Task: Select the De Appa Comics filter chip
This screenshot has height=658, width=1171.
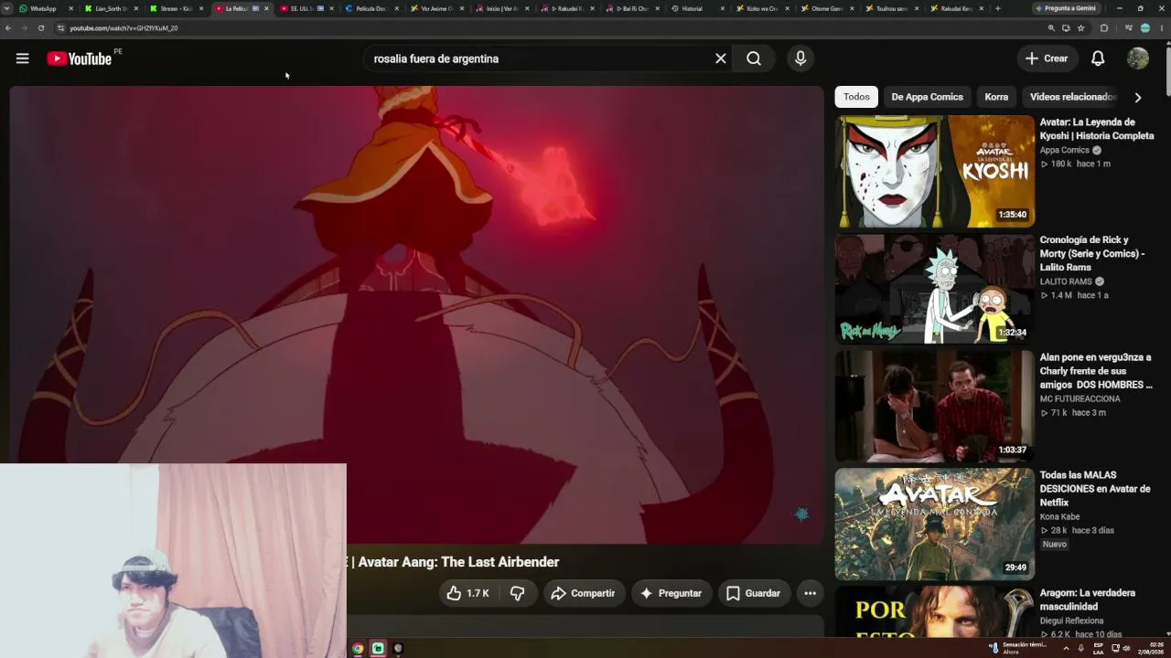Action: point(927,97)
